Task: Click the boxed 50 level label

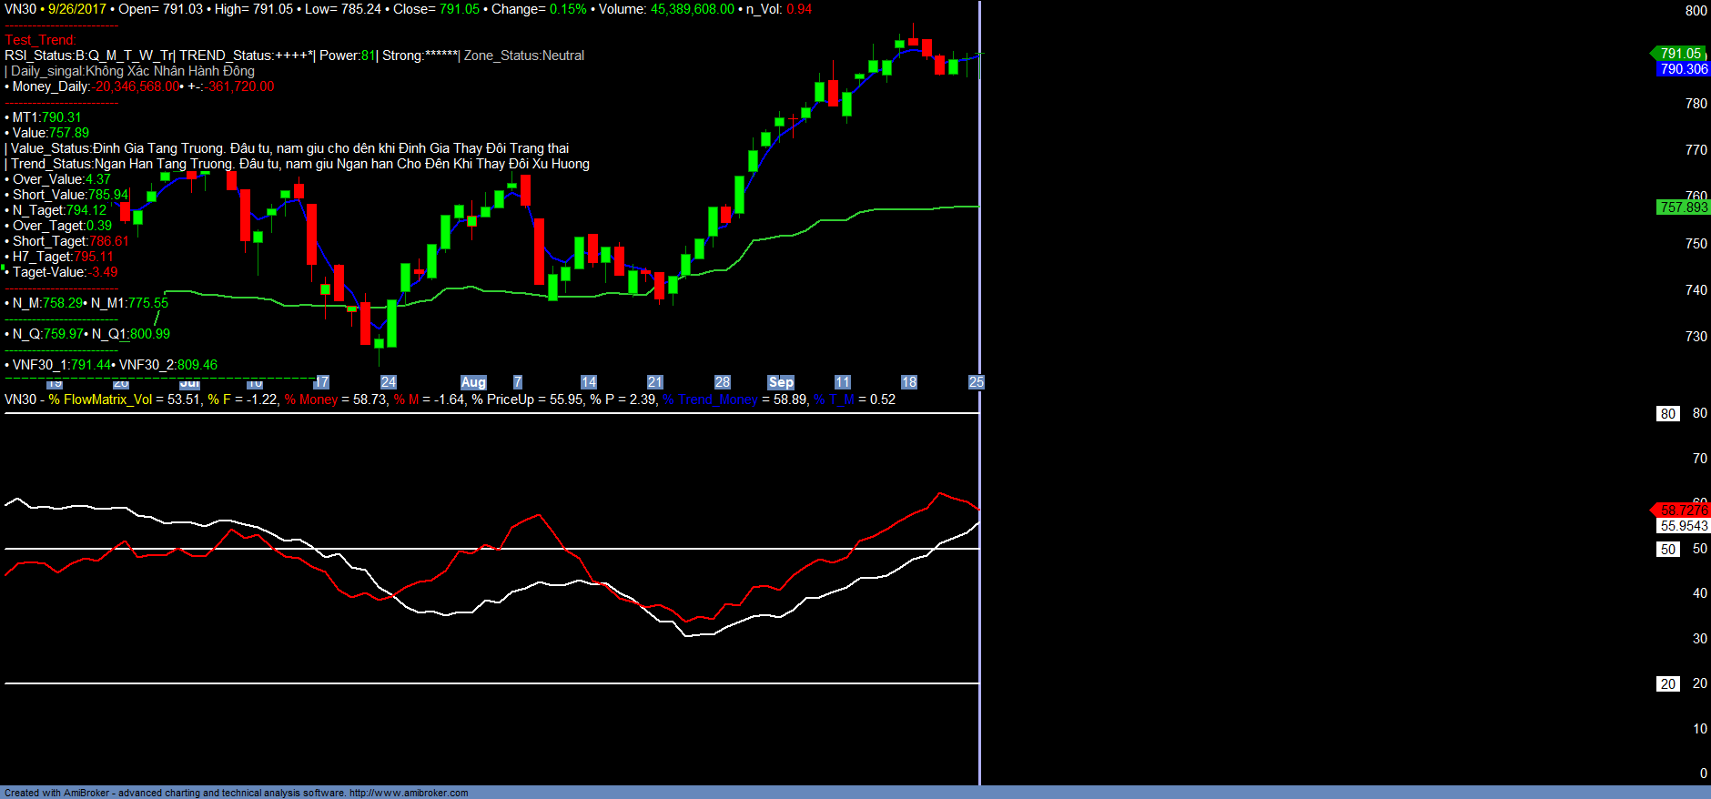Action: 1667,550
